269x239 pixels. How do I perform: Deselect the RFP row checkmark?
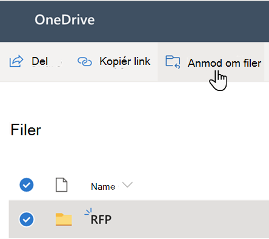(x=27, y=220)
